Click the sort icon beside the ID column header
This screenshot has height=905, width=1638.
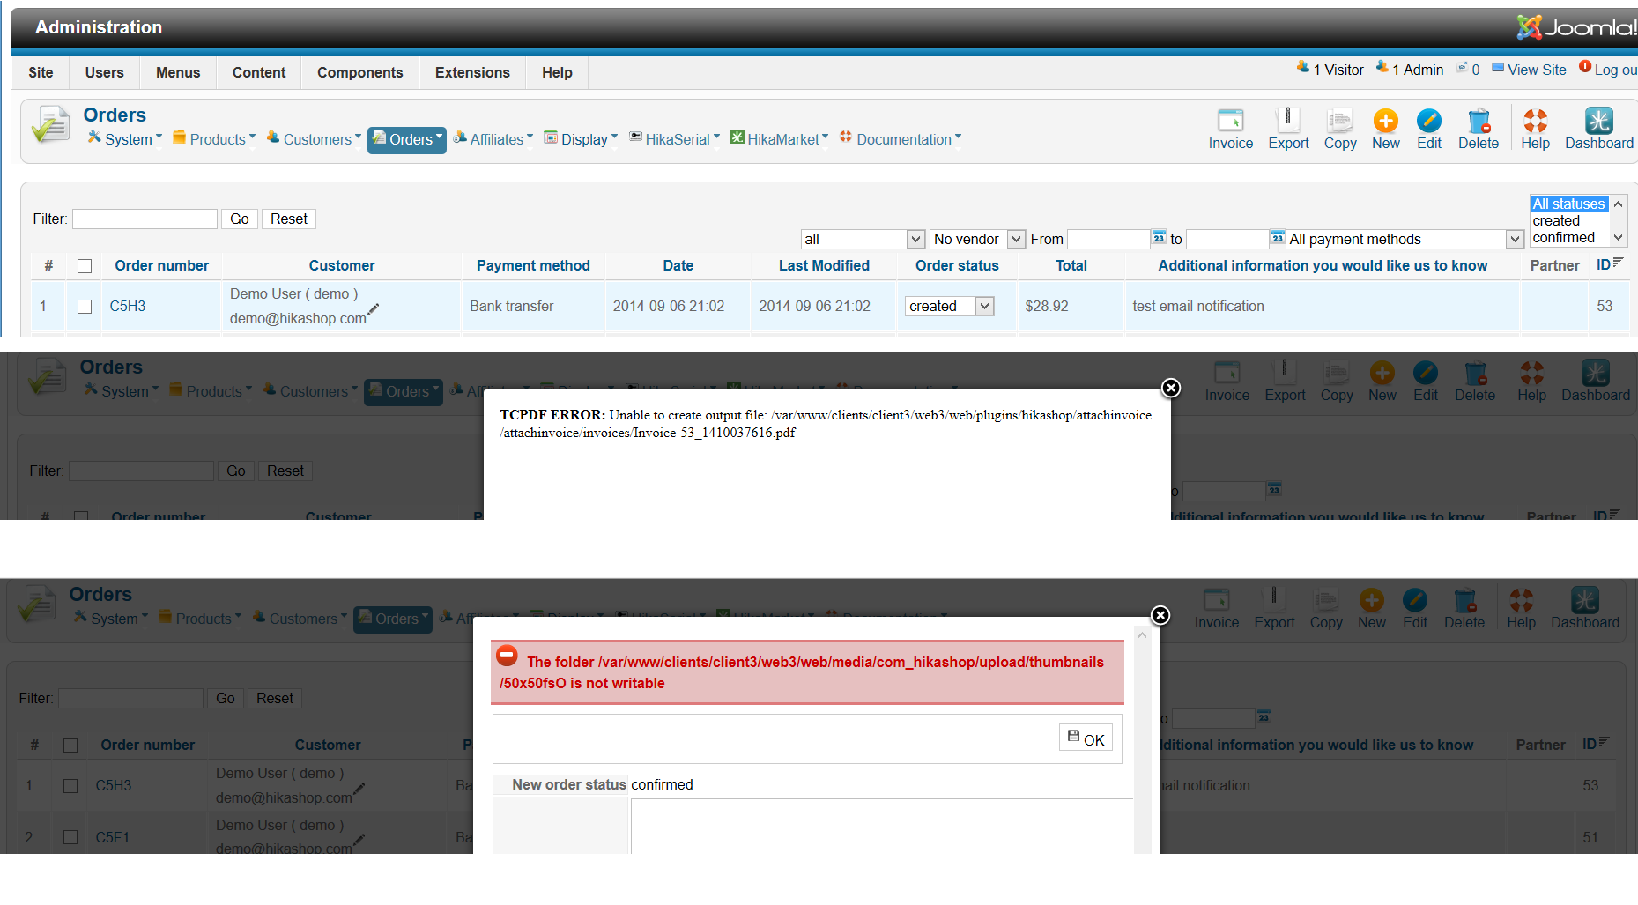click(x=1618, y=262)
